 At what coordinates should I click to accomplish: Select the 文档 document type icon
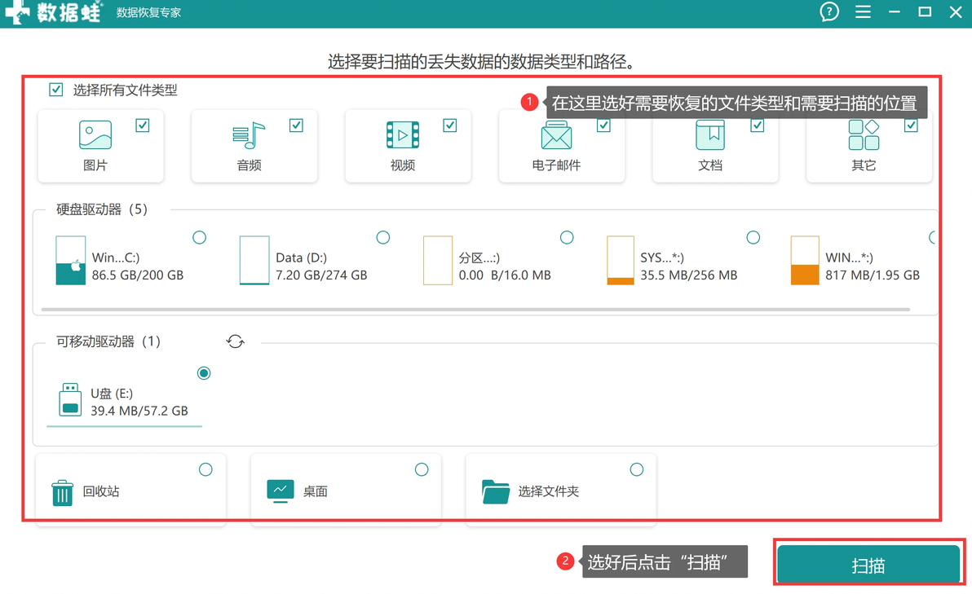click(x=709, y=135)
